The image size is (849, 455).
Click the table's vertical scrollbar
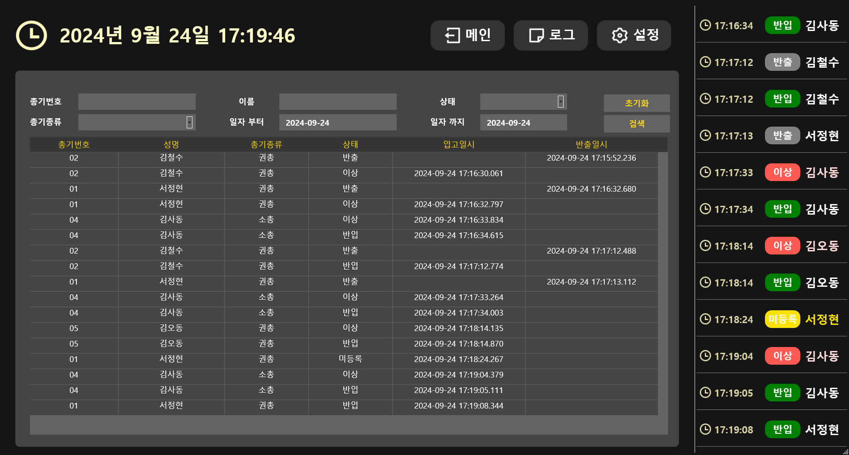point(662,283)
